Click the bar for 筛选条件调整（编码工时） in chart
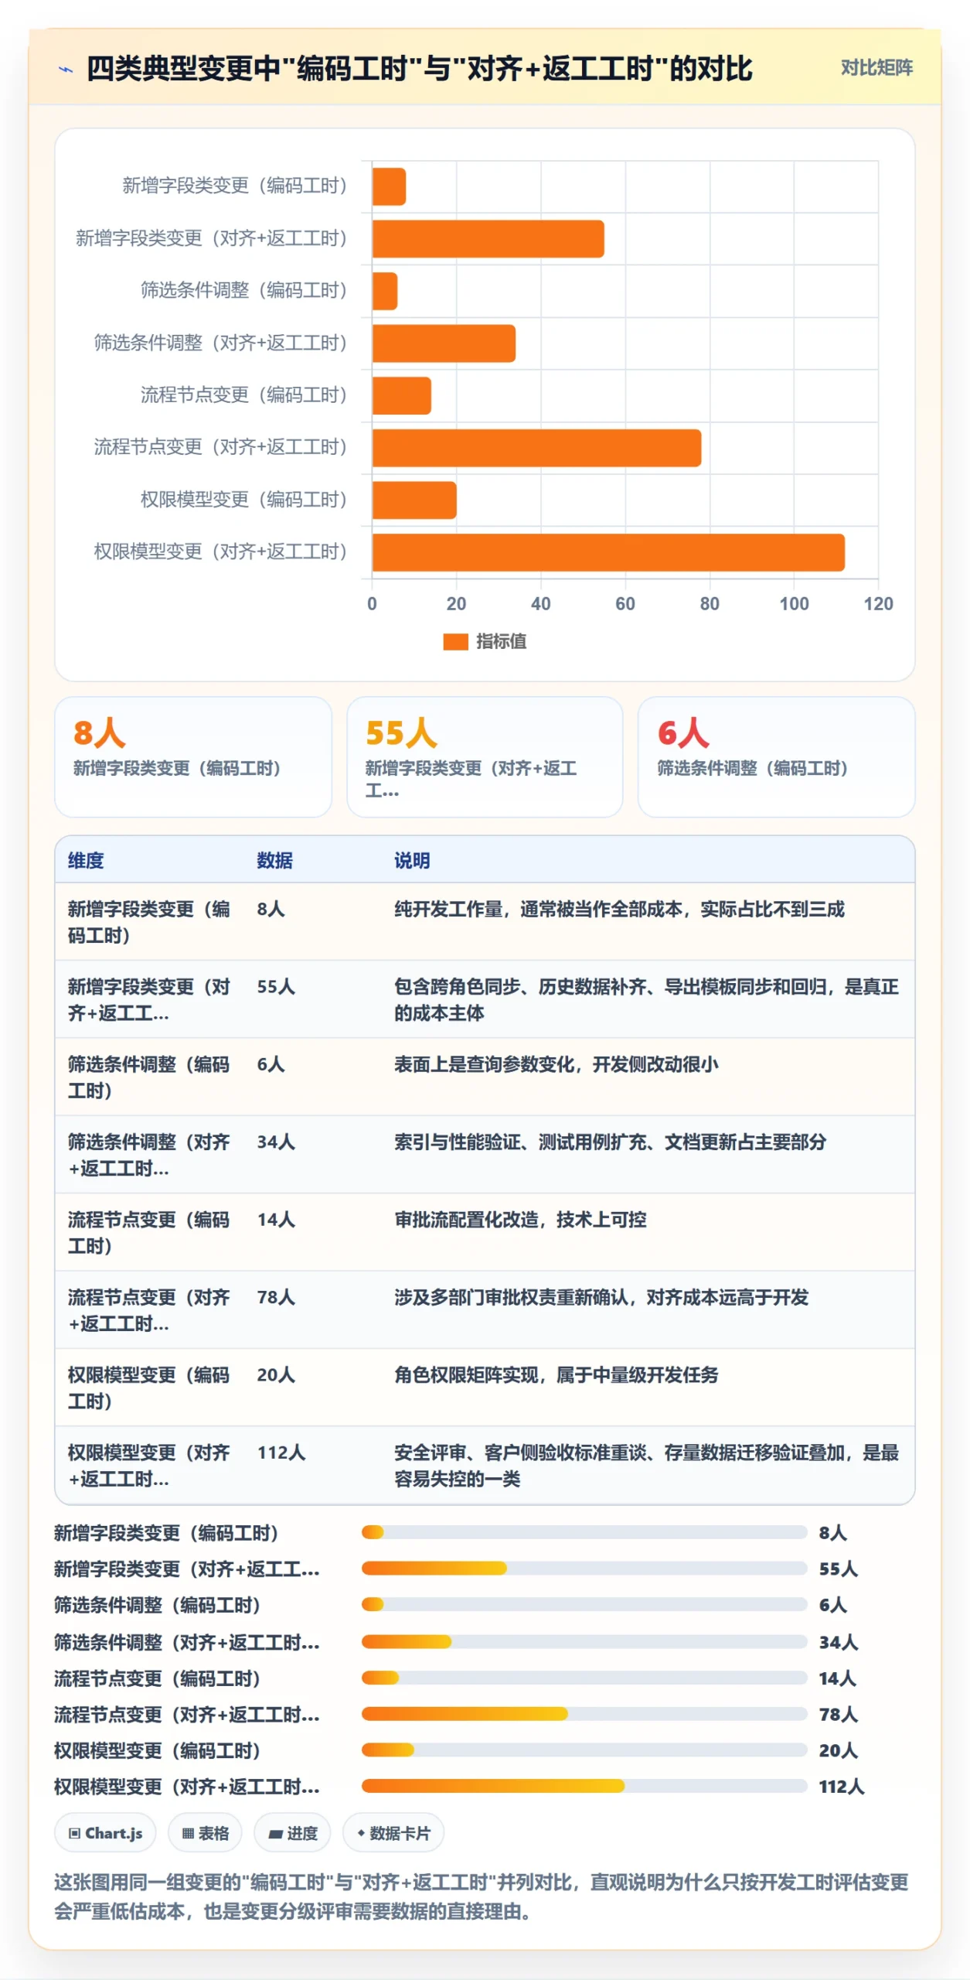970x1980 pixels. pyautogui.click(x=385, y=291)
